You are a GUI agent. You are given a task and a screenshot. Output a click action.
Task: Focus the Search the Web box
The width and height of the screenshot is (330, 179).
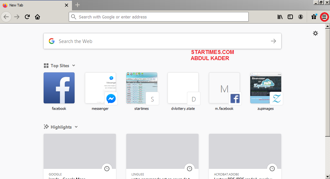(162, 41)
